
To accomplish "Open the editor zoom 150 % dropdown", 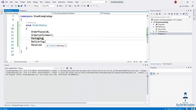I will click(x=7, y=62).
